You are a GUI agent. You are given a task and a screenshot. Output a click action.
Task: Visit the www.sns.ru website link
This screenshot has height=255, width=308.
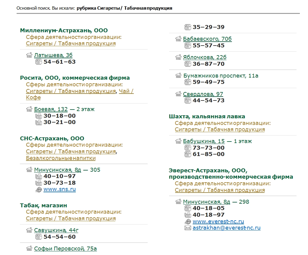[x=59, y=189]
